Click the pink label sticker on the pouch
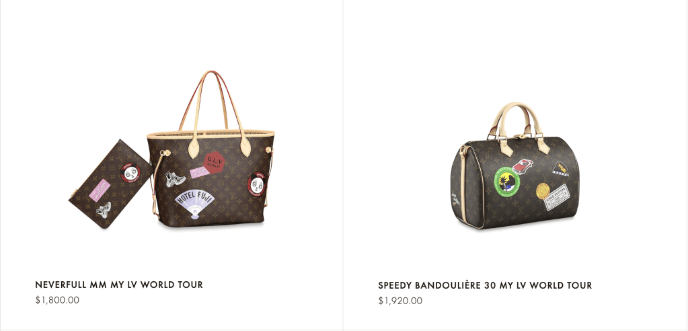688x331 pixels. click(100, 189)
